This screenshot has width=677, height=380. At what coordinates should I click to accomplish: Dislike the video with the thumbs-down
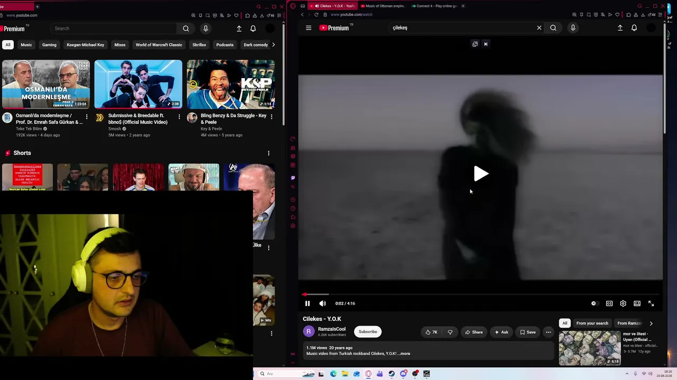pos(450,332)
